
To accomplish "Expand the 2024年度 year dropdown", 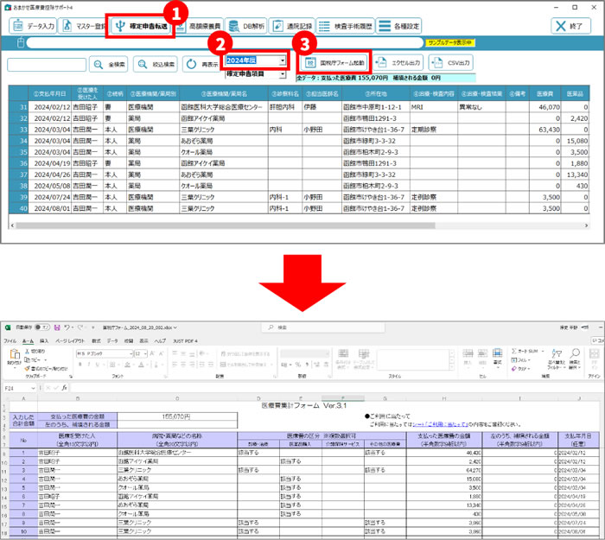I will coord(282,60).
